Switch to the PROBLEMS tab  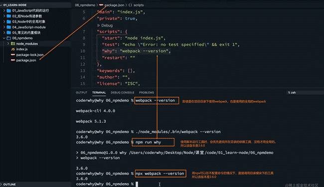[146, 93]
